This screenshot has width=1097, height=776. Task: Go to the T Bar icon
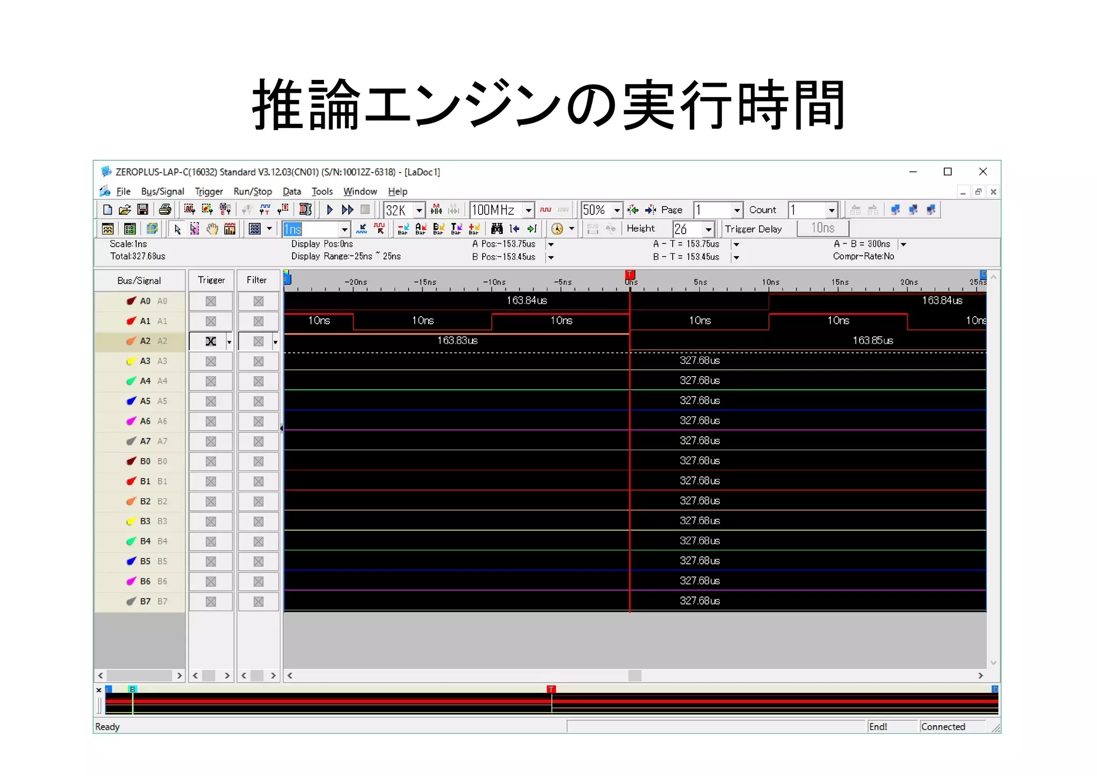tap(456, 229)
